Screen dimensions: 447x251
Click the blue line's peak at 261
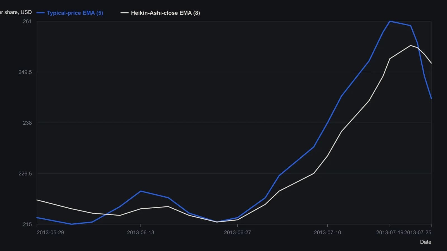390,21
